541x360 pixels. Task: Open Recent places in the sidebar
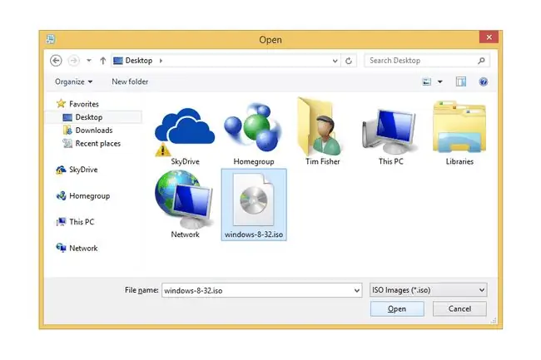[92, 143]
